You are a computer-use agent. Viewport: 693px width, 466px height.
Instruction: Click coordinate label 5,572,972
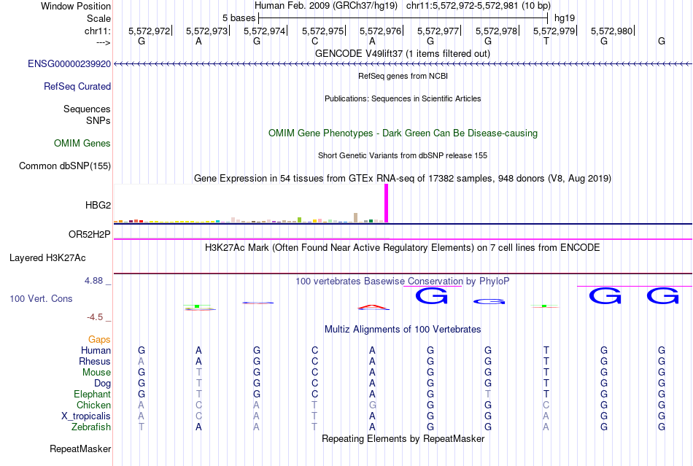pos(150,31)
